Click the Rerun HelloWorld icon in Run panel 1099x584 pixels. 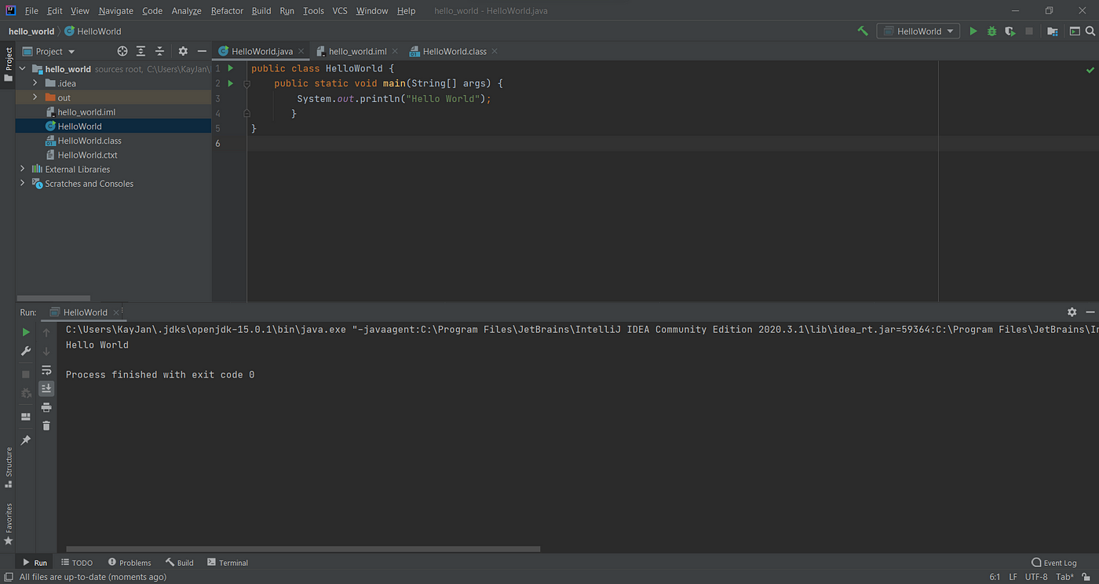[x=26, y=333]
